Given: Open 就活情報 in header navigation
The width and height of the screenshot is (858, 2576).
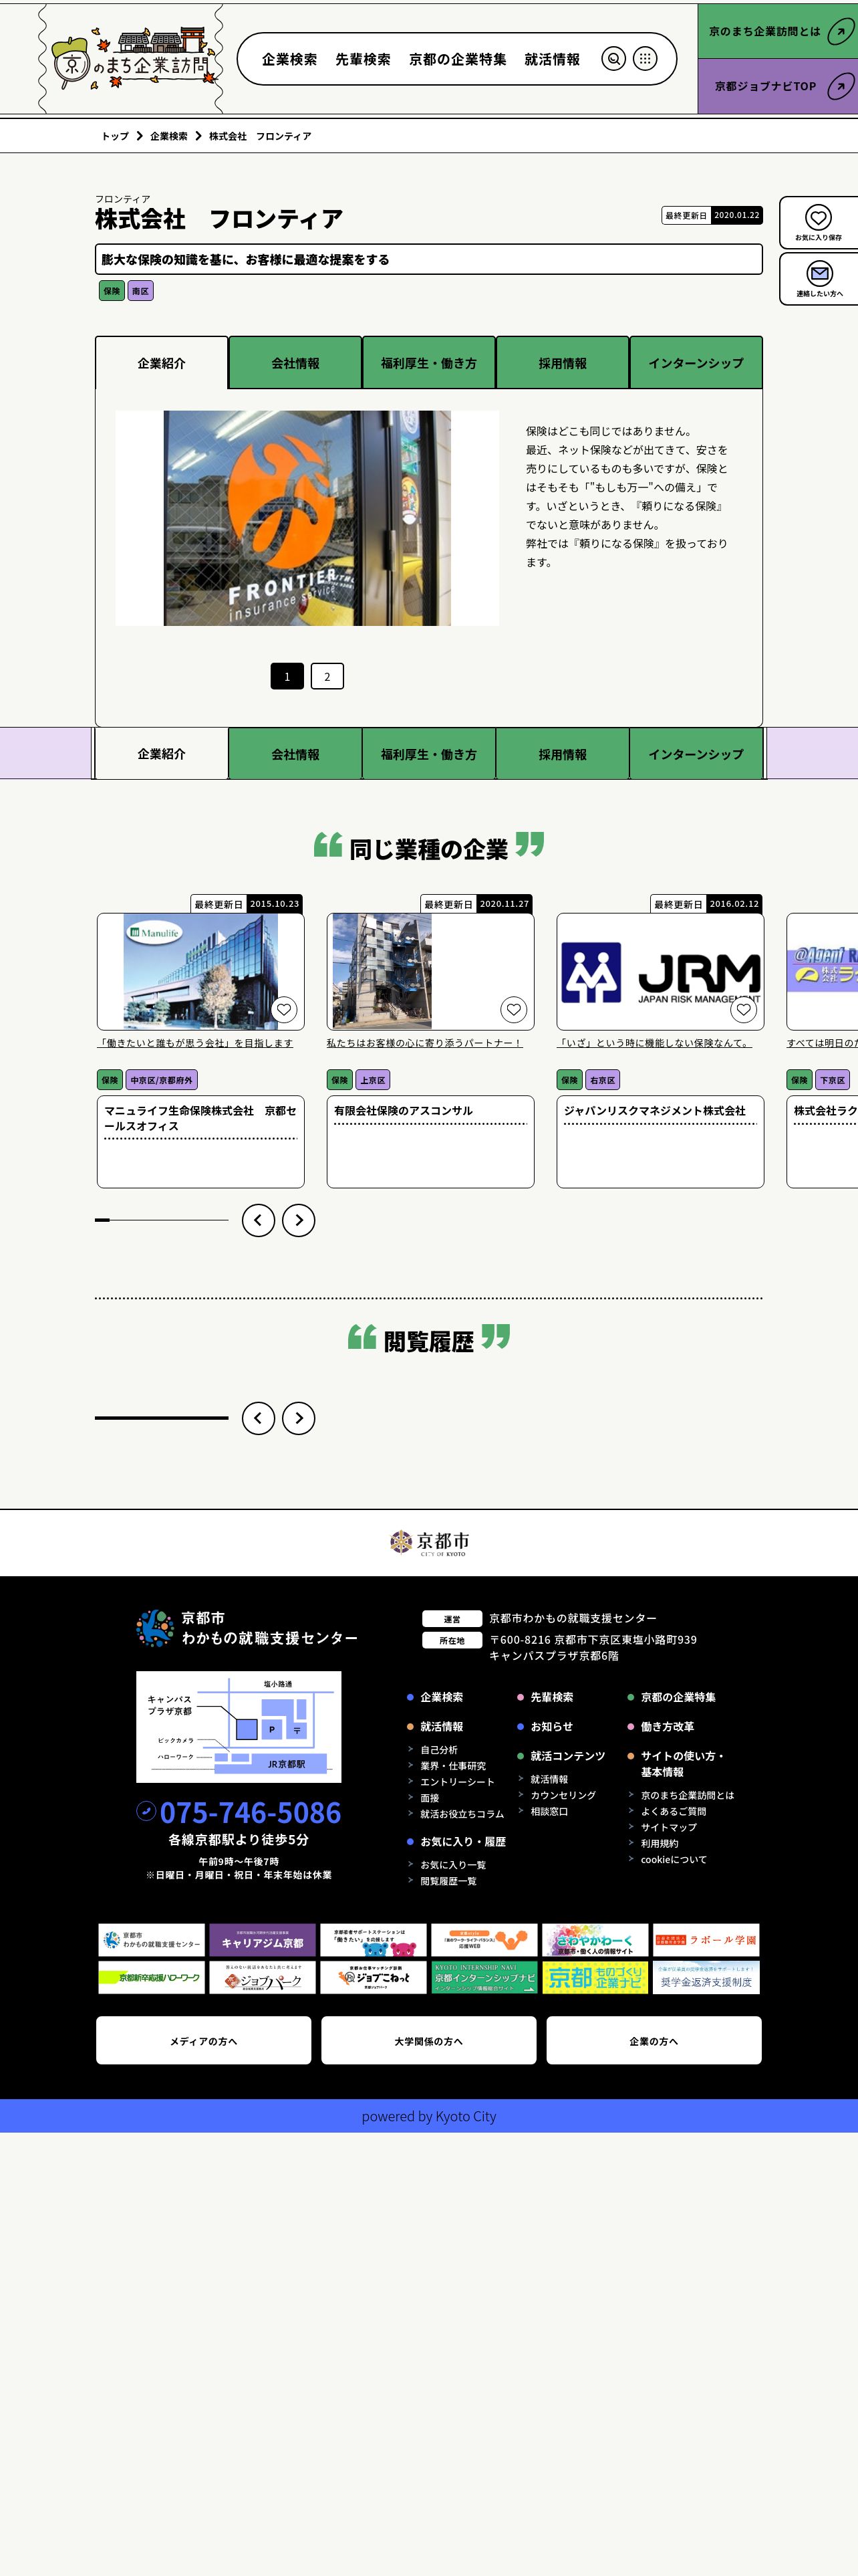Looking at the screenshot, I should point(553,60).
